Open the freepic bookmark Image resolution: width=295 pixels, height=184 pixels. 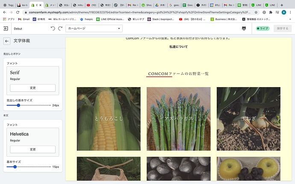(86, 19)
